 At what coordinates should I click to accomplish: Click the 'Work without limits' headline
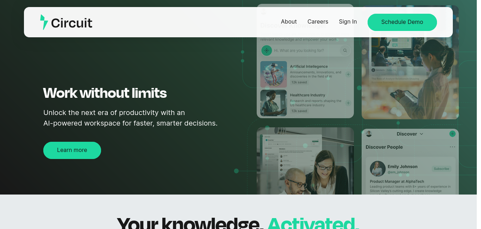[105, 93]
